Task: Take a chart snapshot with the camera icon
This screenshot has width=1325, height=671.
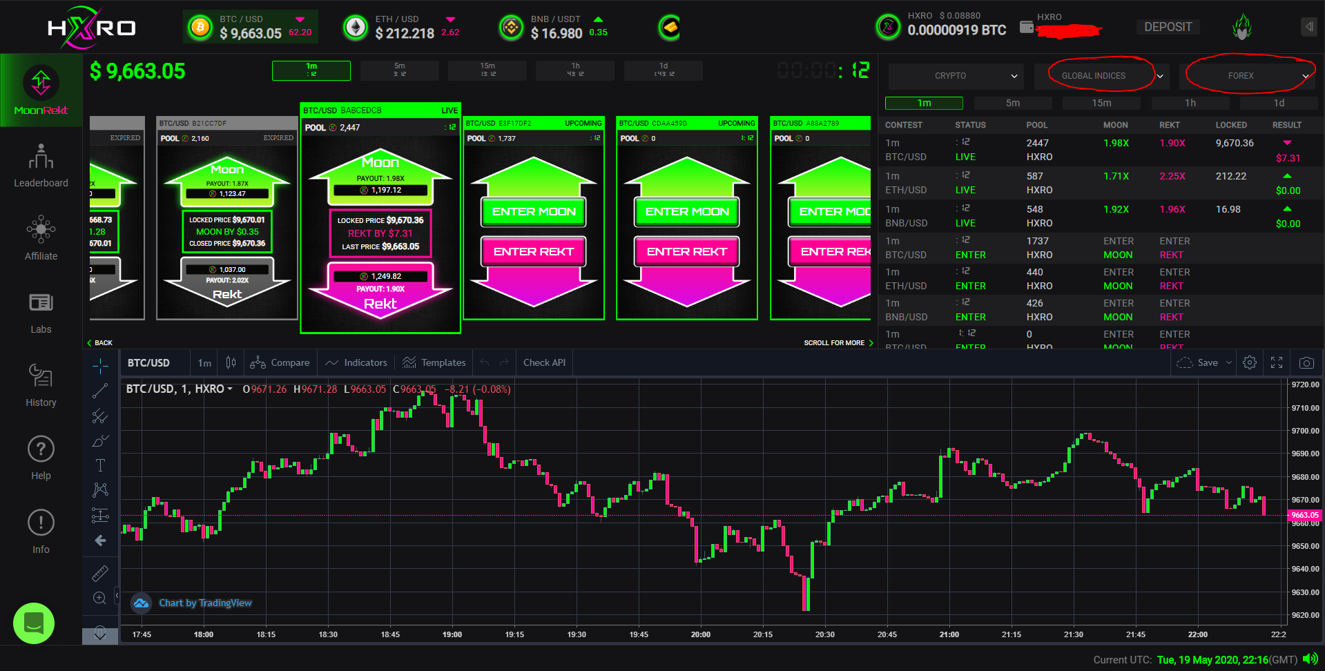Action: pos(1305,362)
